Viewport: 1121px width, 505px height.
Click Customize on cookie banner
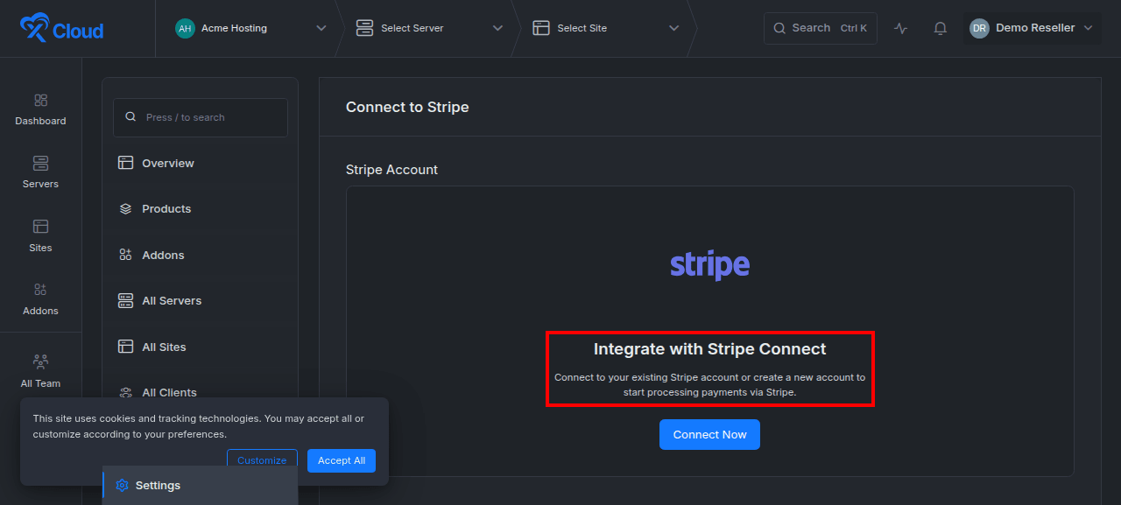[262, 460]
